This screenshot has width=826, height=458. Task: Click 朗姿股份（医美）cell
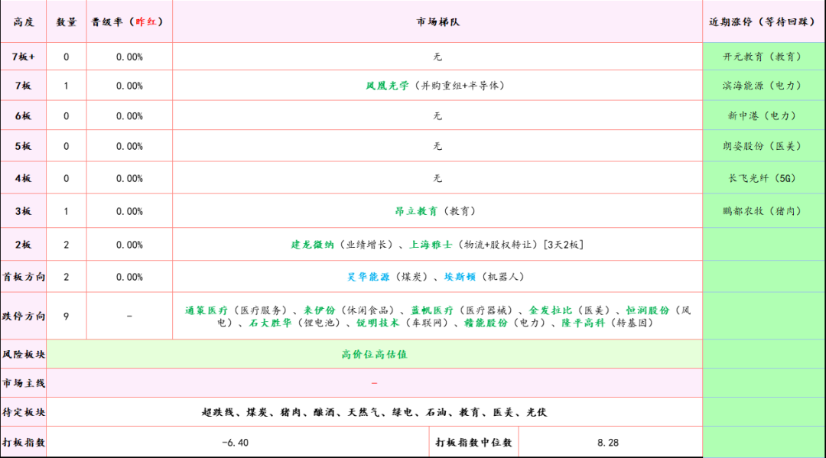[x=763, y=146]
